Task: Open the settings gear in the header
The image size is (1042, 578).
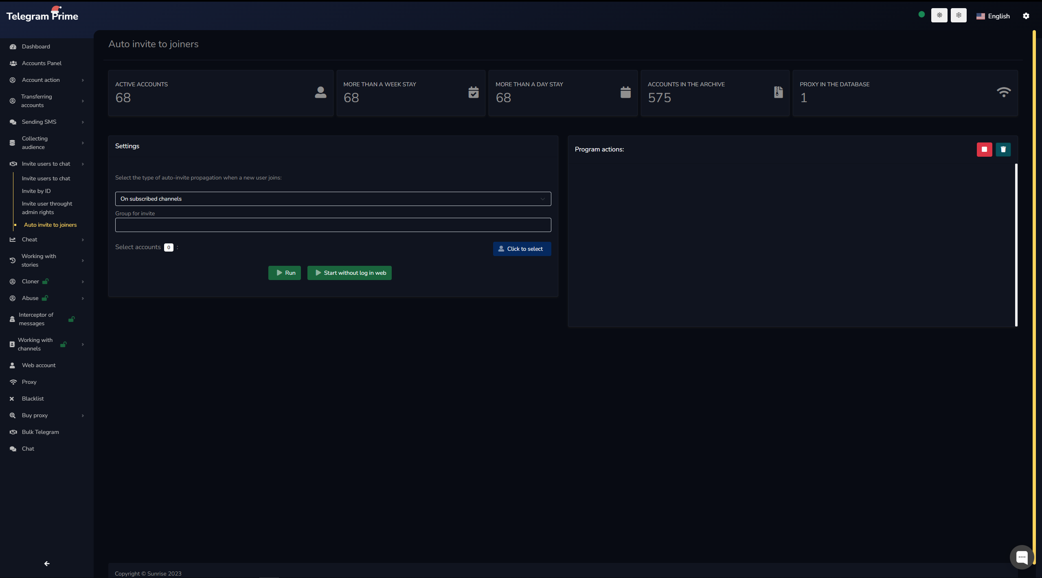Action: tap(1026, 16)
